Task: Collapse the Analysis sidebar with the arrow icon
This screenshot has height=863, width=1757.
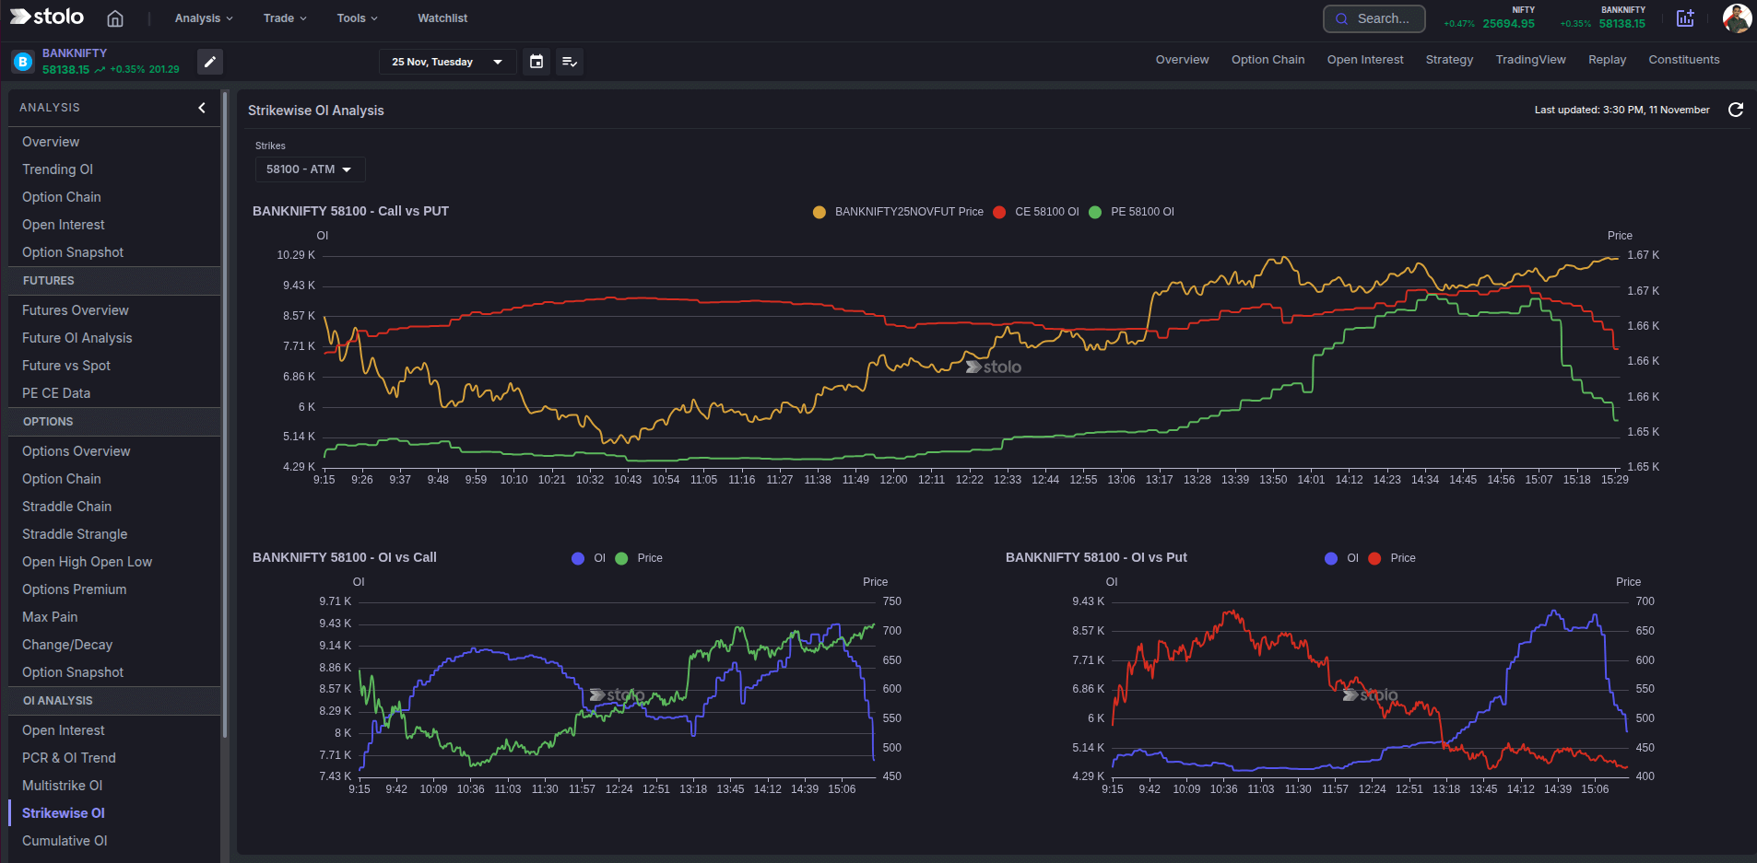Action: (x=201, y=108)
